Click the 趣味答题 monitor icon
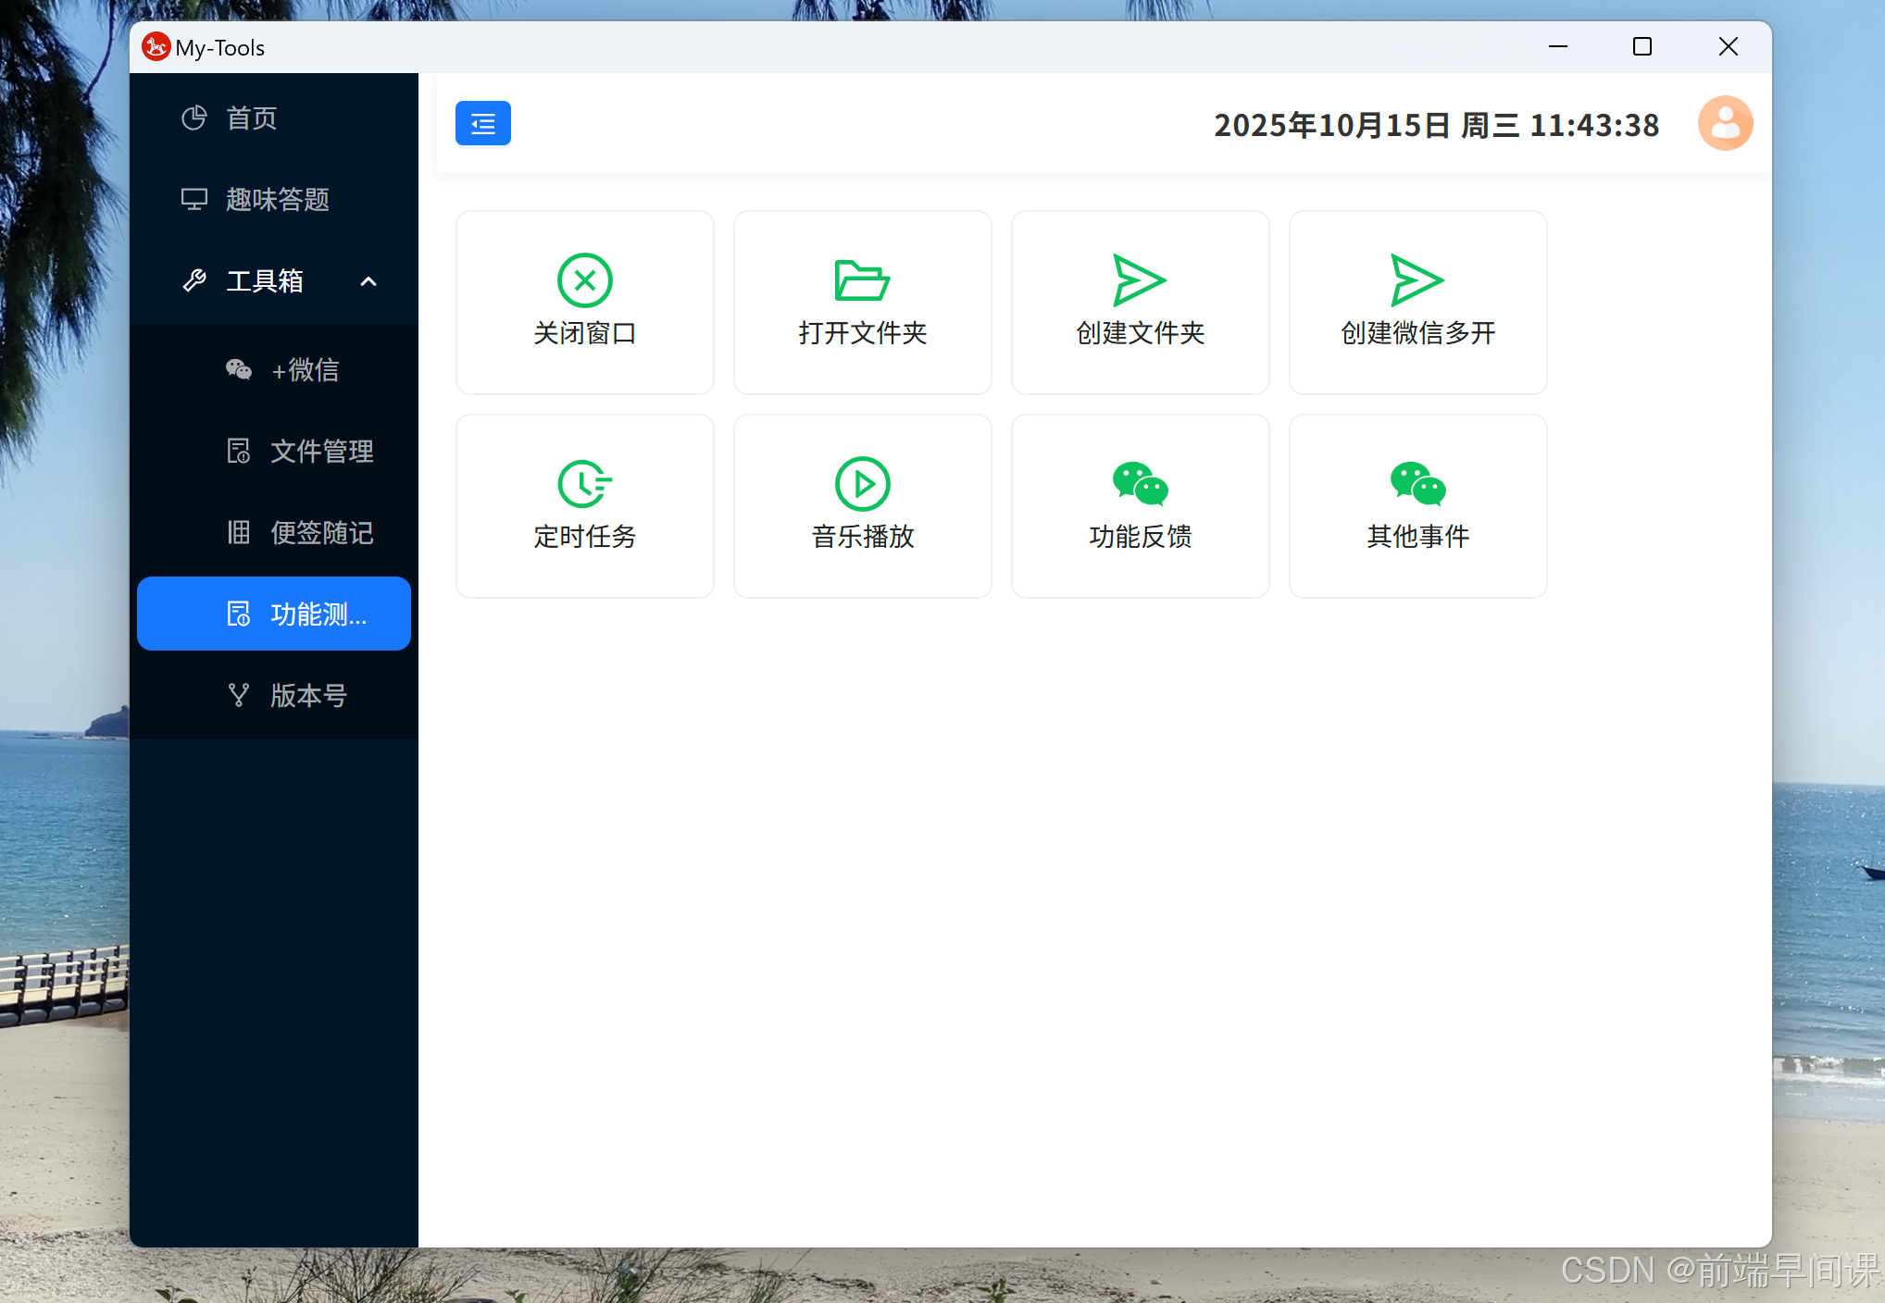The image size is (1885, 1303). (x=194, y=199)
